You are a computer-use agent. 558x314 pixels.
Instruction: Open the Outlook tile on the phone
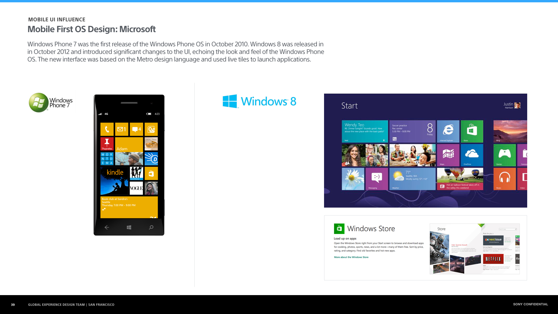pos(151,129)
